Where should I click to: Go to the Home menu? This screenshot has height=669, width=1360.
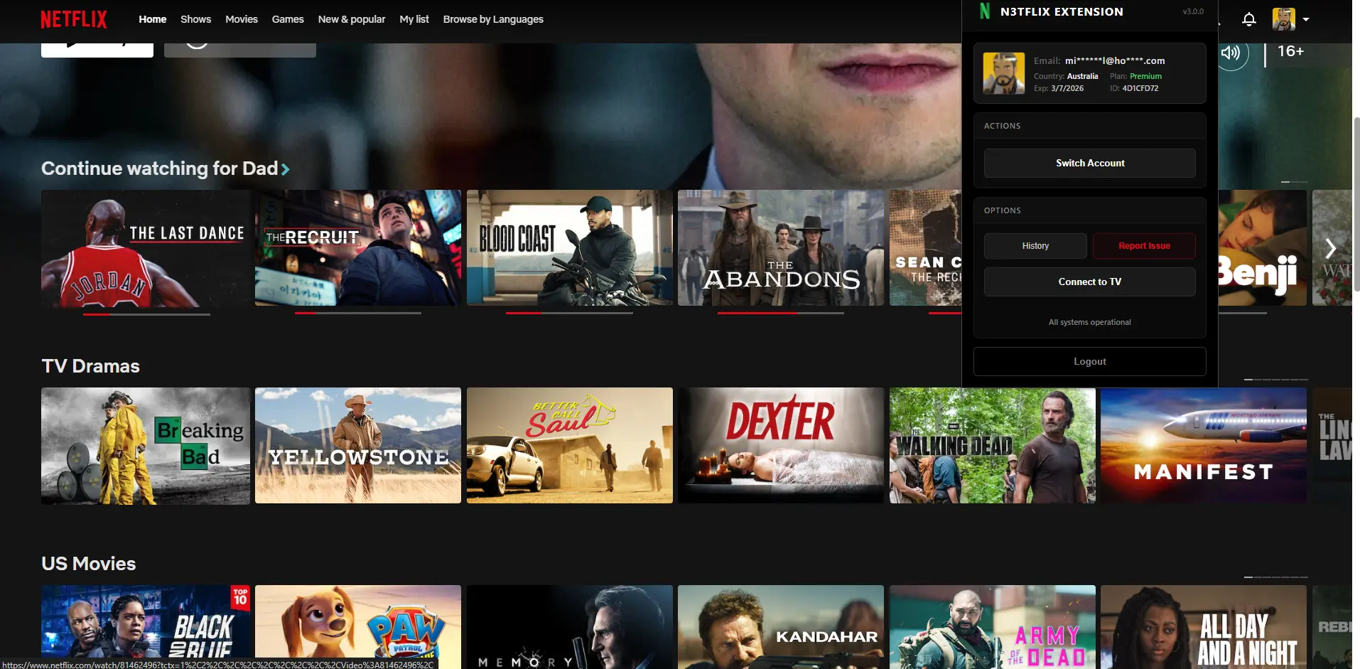click(x=153, y=19)
